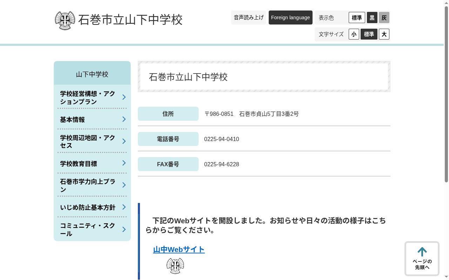449x280 pixels.
Task: Click the 文字サイズ label
Action: pos(331,34)
